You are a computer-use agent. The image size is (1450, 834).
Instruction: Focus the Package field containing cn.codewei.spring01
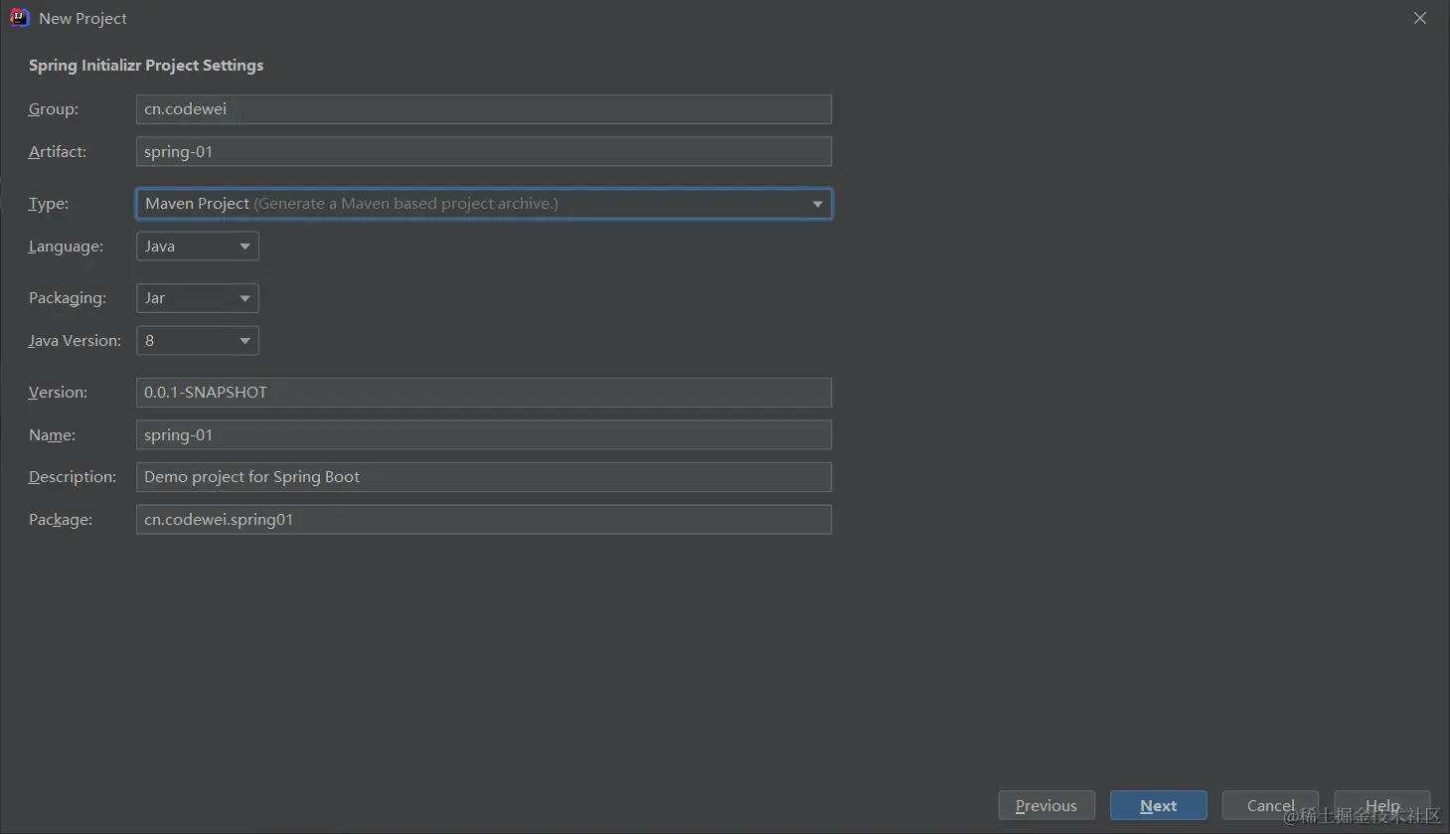coord(484,520)
